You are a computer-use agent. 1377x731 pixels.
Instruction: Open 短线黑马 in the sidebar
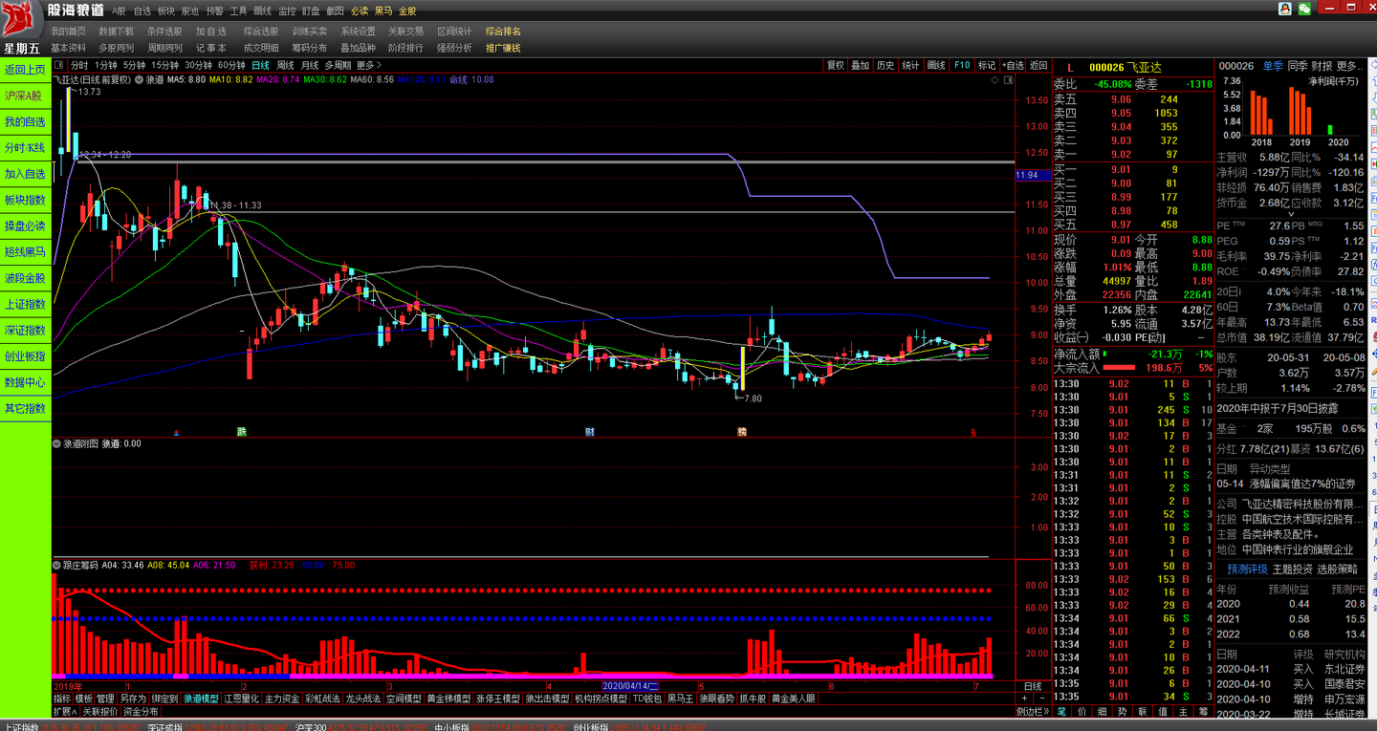(25, 251)
